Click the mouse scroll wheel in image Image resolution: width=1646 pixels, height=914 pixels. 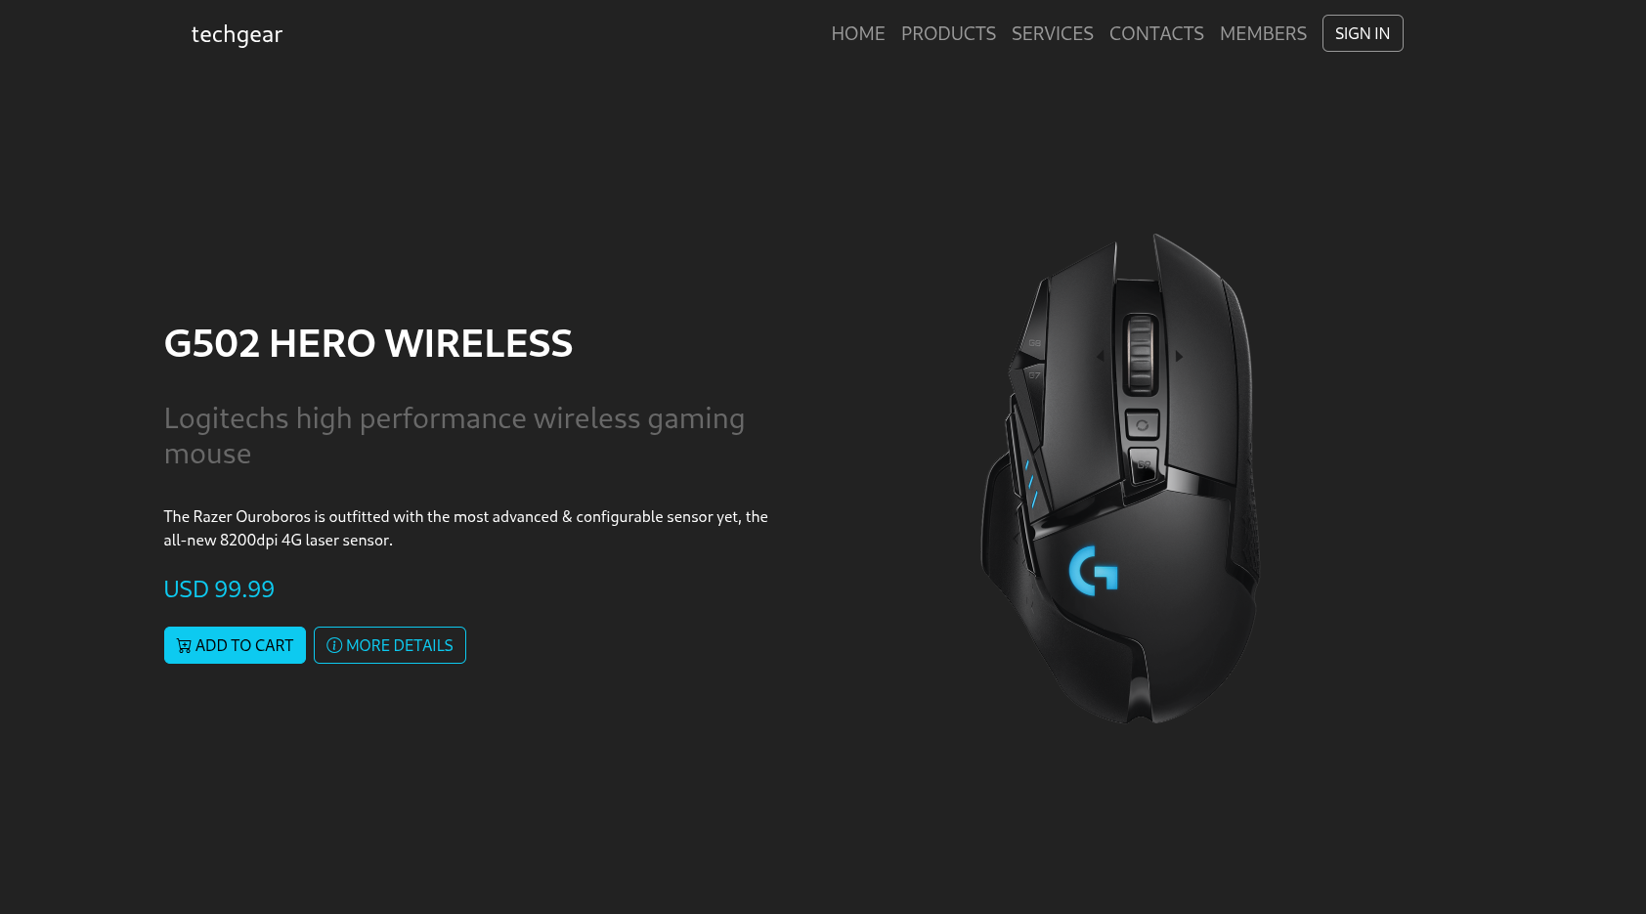coord(1141,352)
